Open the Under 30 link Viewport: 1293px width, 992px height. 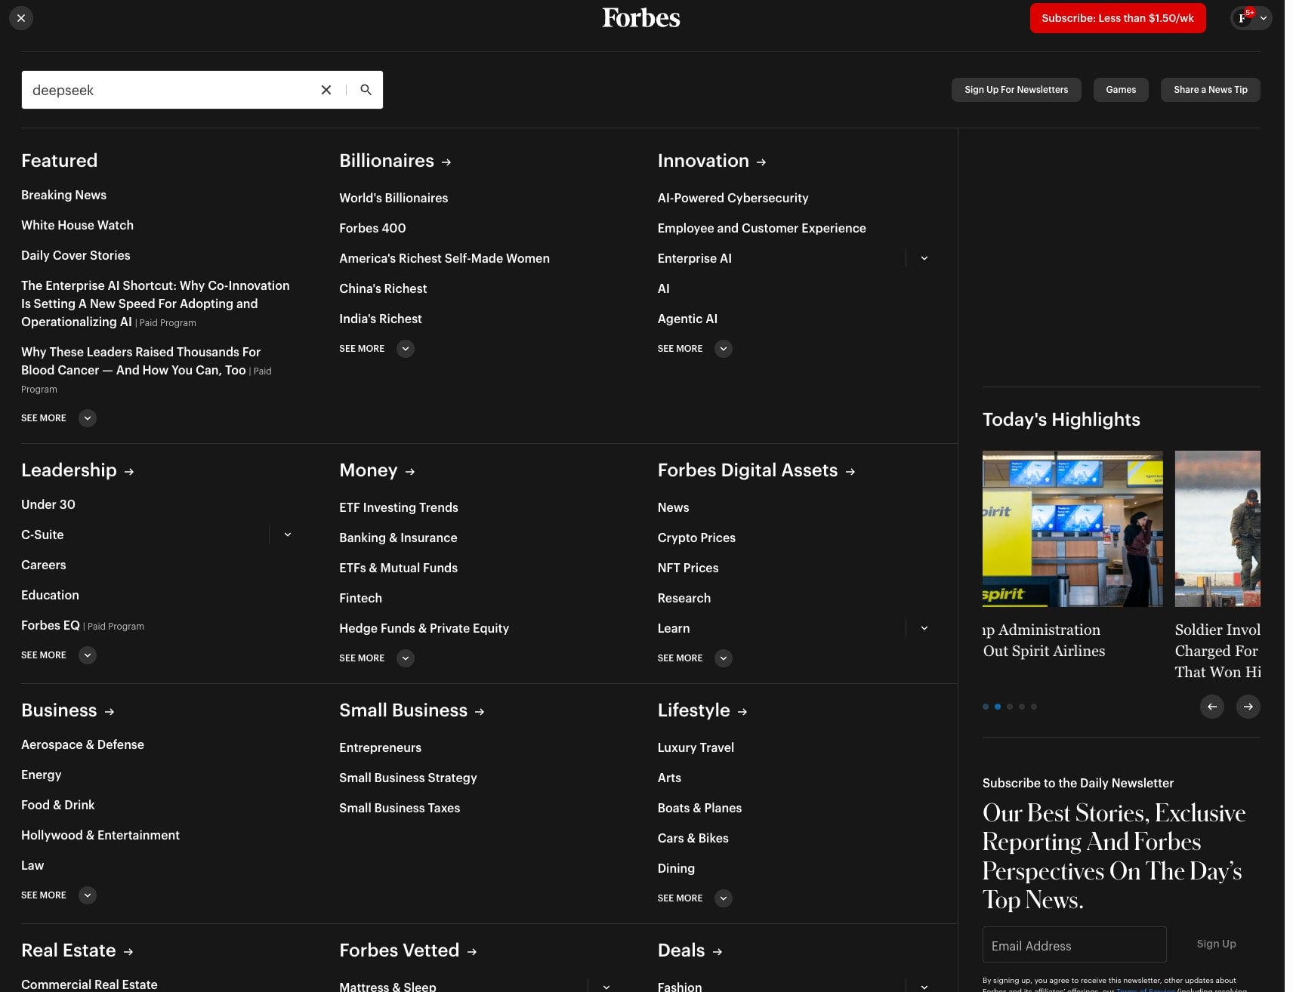coord(48,504)
